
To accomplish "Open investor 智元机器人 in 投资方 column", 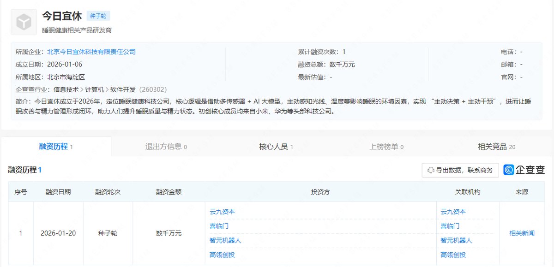I will pyautogui.click(x=226, y=240).
